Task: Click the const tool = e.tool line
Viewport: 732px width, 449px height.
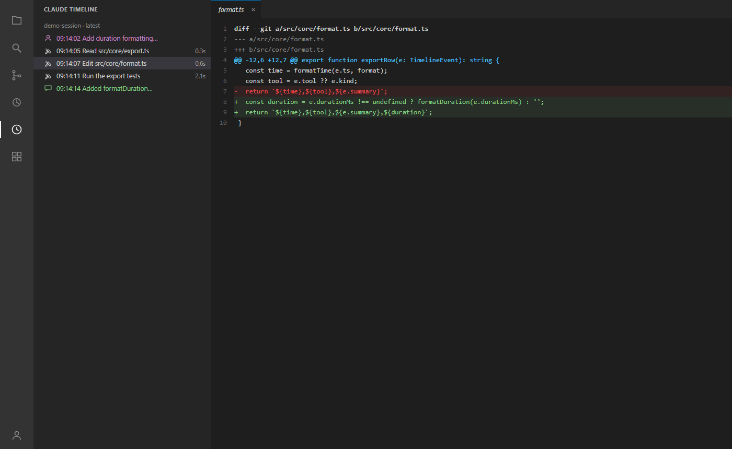Action: [x=301, y=81]
